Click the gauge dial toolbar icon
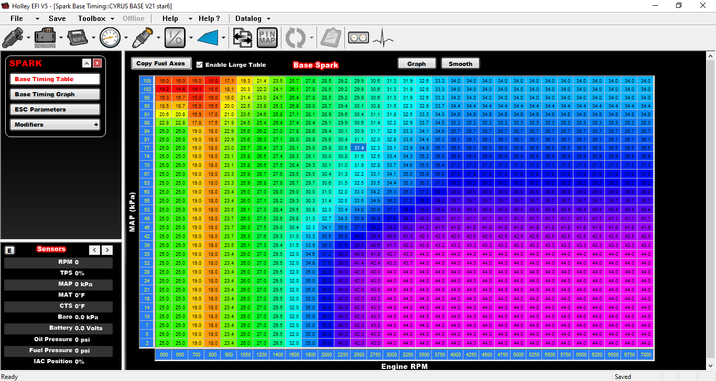Image resolution: width=716 pixels, height=381 pixels. point(110,38)
